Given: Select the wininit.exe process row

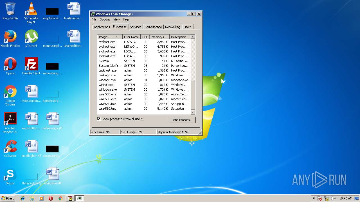Looking at the screenshot, I should click(144, 85).
